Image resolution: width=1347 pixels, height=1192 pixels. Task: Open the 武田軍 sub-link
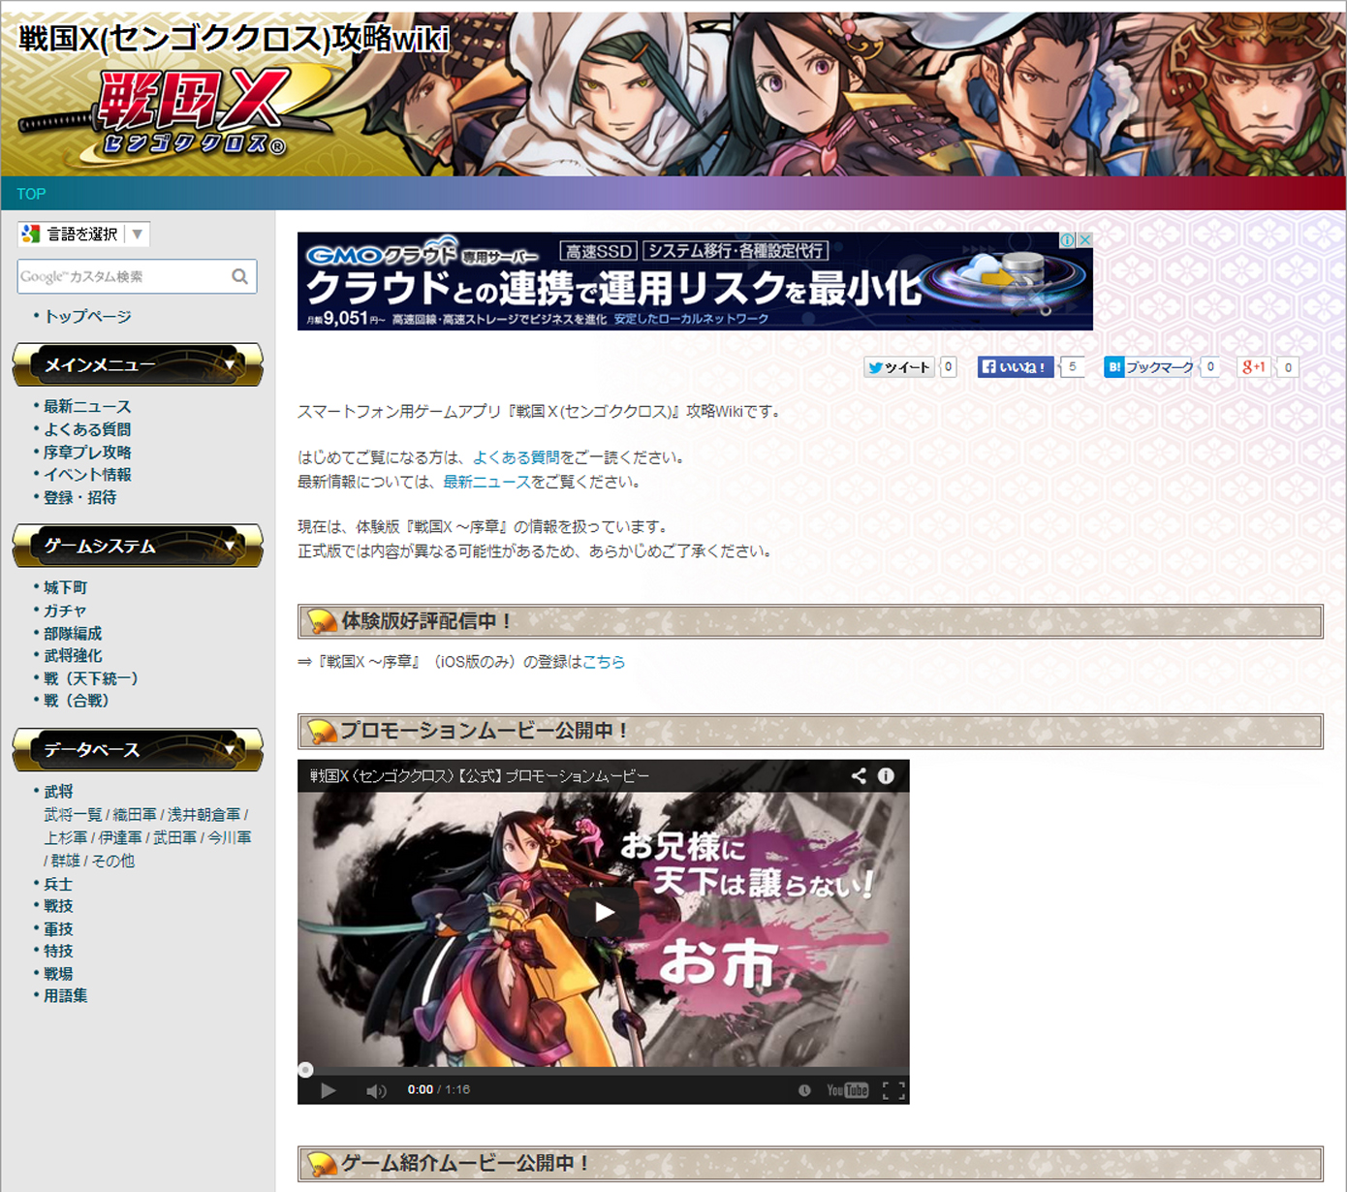[174, 837]
